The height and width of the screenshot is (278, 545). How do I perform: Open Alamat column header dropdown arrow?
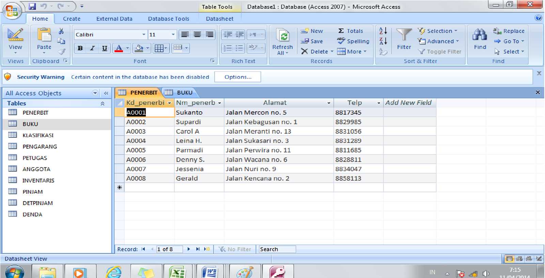pyautogui.click(x=329, y=103)
